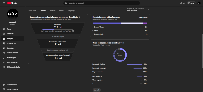Image resolution: width=203 pixels, height=92 pixels.
Task: Click the Pesquisa do YouTube bar
Action: coord(134,64)
